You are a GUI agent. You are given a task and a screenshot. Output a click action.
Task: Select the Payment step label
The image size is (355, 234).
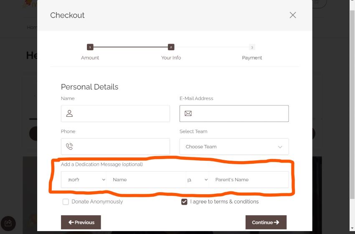[x=252, y=58]
